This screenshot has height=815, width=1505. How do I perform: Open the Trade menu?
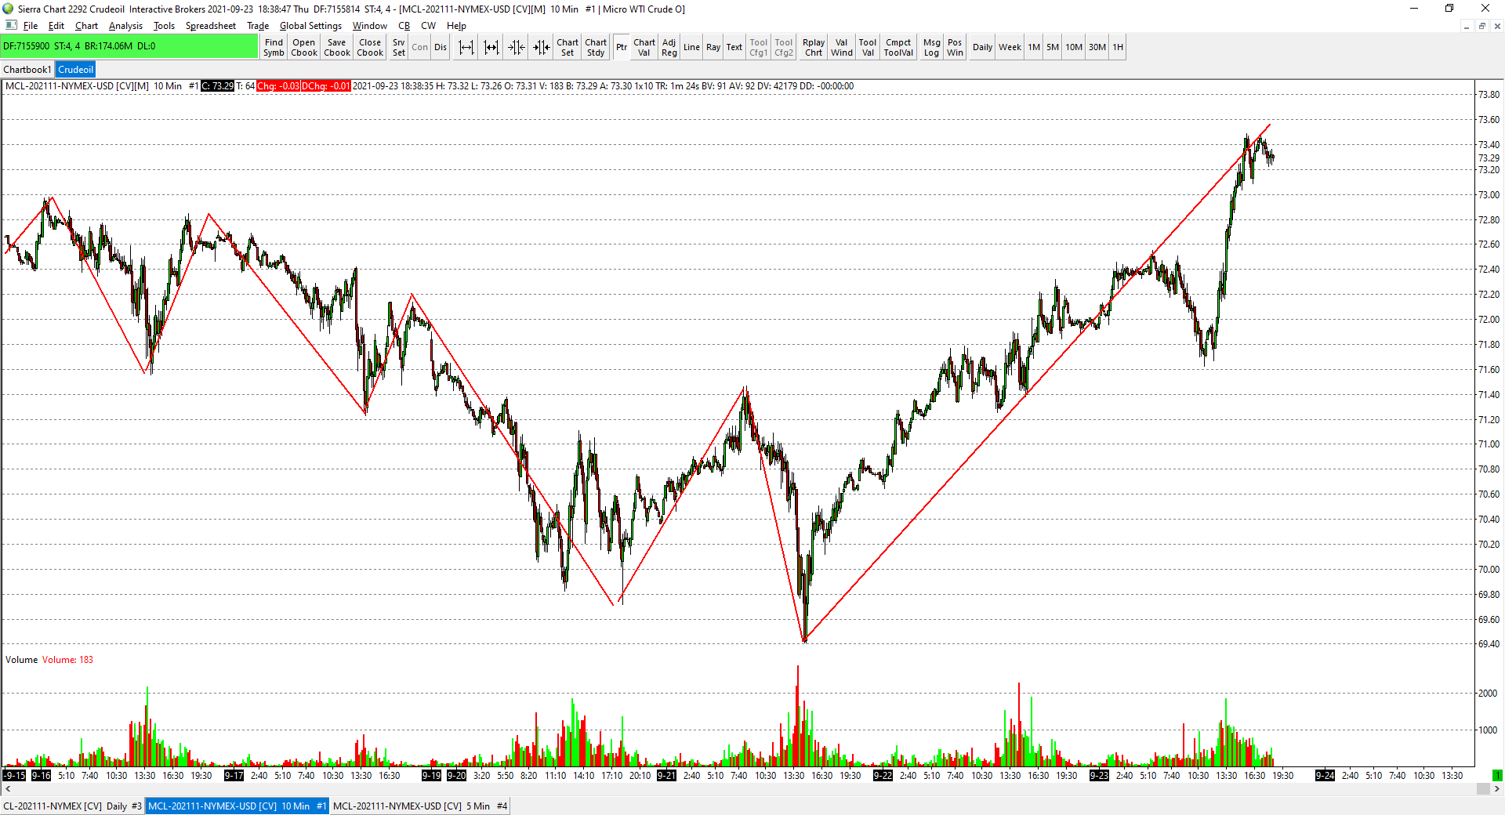point(258,26)
